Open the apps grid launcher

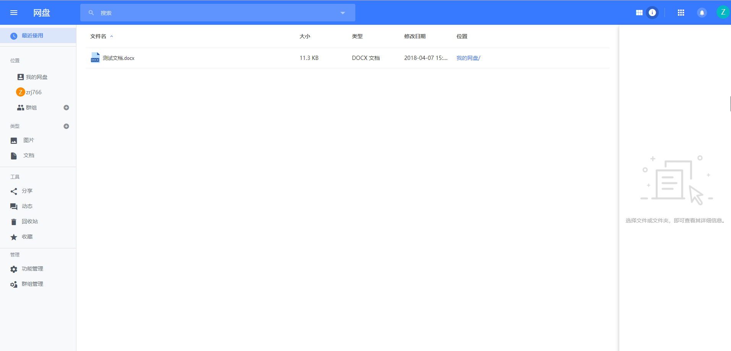[x=681, y=13]
